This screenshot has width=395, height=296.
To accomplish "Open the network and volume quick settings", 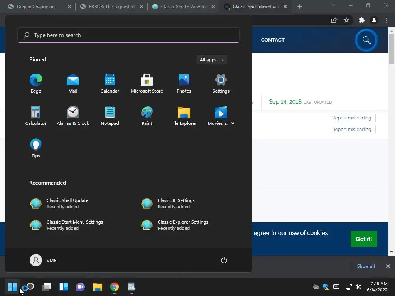I will 353,287.
